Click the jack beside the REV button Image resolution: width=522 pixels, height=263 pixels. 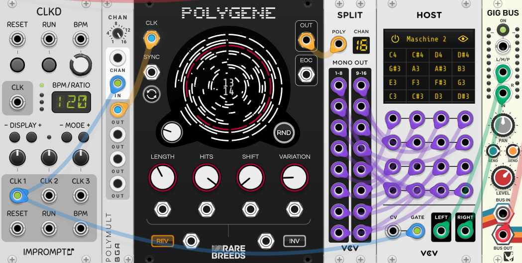(192, 241)
